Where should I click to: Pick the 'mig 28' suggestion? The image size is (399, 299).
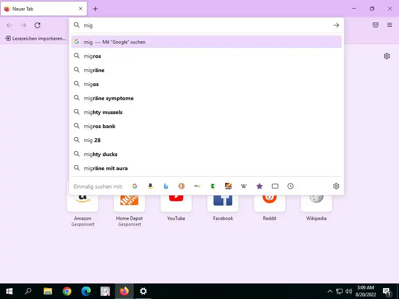click(207, 140)
